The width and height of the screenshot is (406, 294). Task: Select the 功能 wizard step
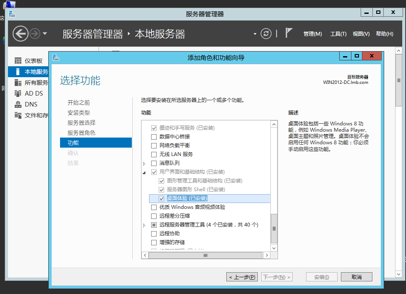[x=96, y=143]
